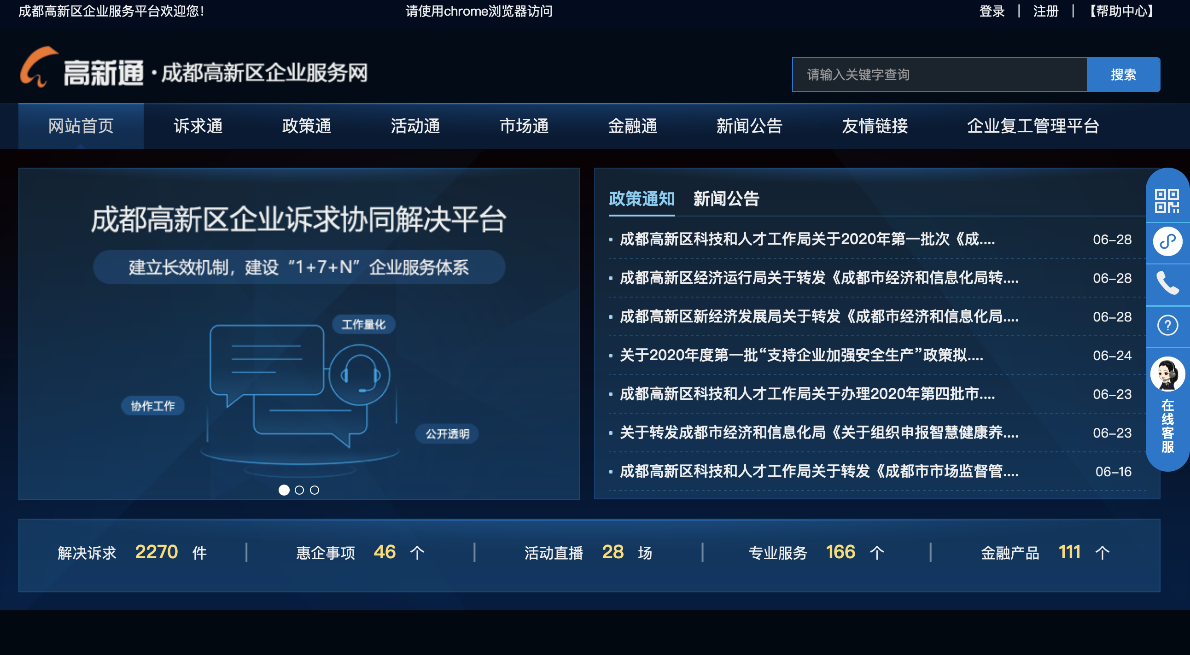Switch to the second carousel slide dot
Screen dimensions: 1190x655
(299, 490)
